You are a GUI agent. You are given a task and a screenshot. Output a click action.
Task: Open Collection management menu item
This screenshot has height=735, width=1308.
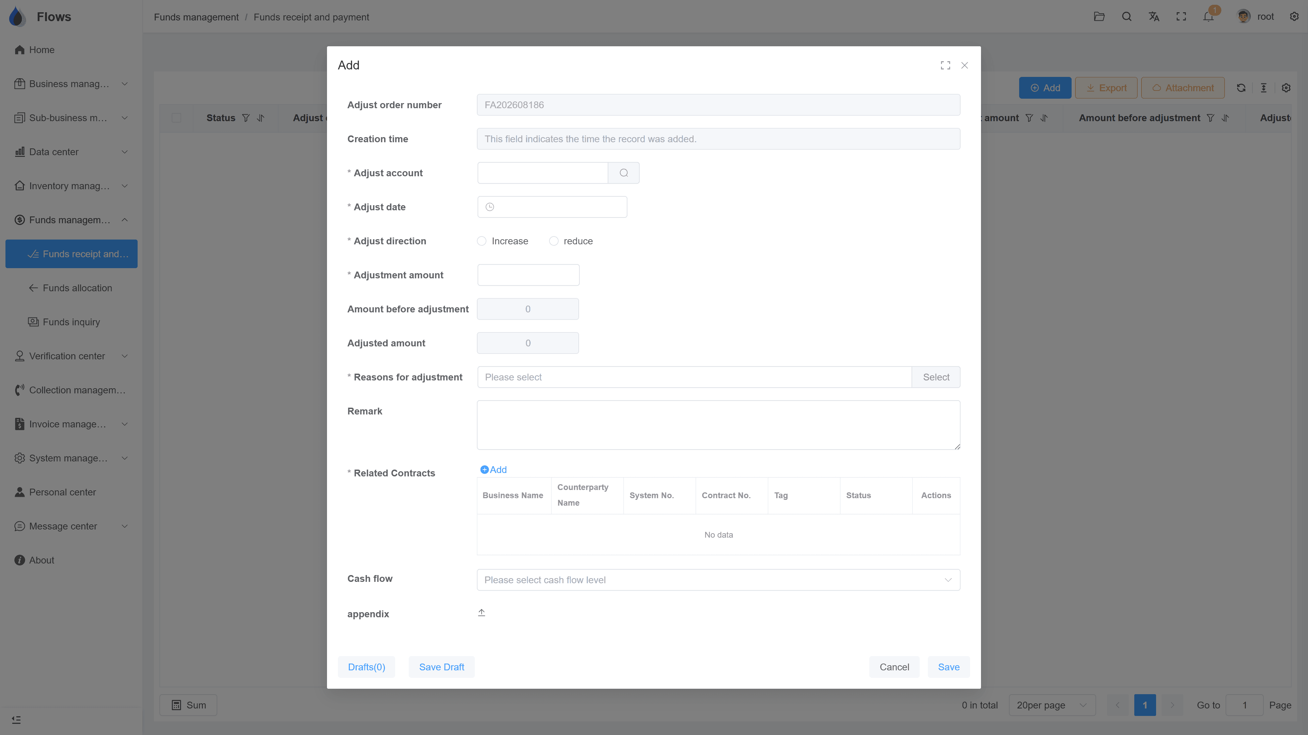(71, 390)
